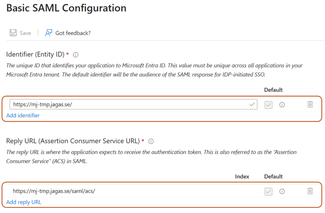Open the Got feedback? link

73,33
